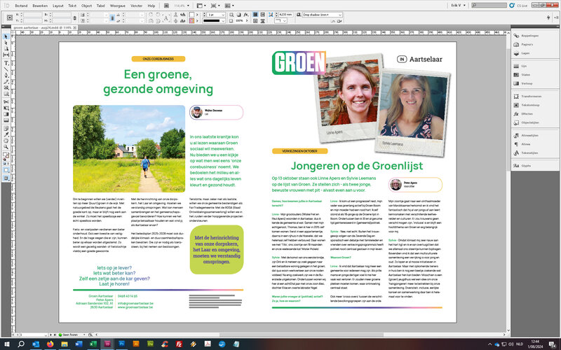The width and height of the screenshot is (561, 350).
Task: Select the Eyedropper tool
Action: tap(6, 134)
